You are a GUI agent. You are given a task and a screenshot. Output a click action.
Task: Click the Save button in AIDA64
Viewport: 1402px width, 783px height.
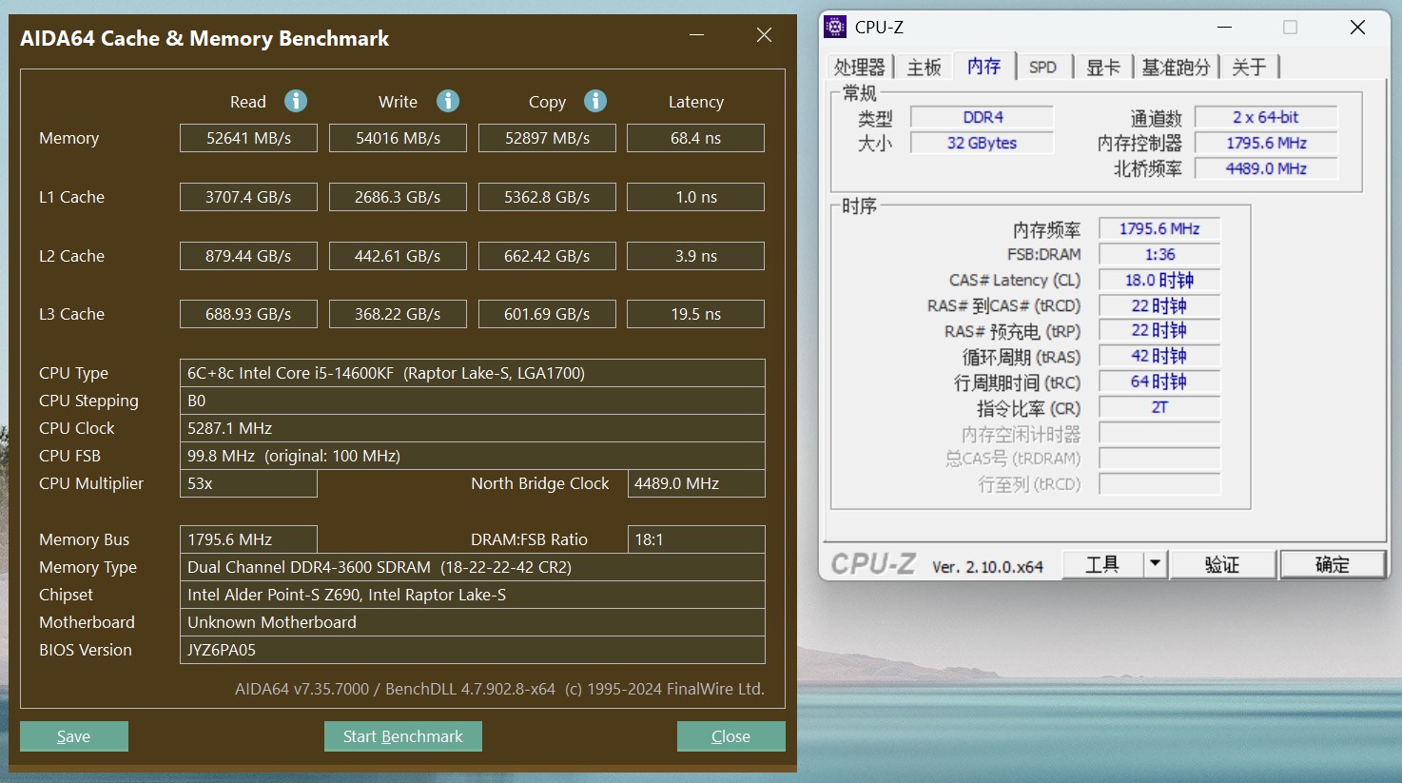[x=74, y=736]
